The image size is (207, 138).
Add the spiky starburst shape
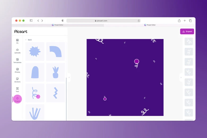click(35, 51)
